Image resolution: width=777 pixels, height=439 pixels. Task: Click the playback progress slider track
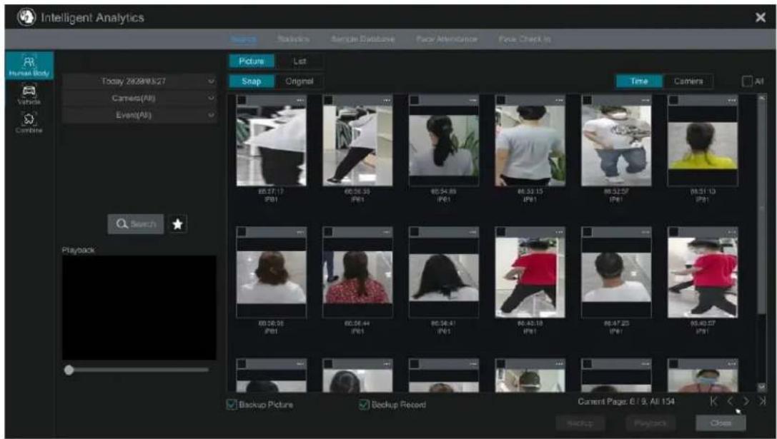139,370
